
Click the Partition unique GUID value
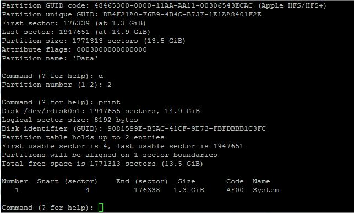(x=182, y=14)
